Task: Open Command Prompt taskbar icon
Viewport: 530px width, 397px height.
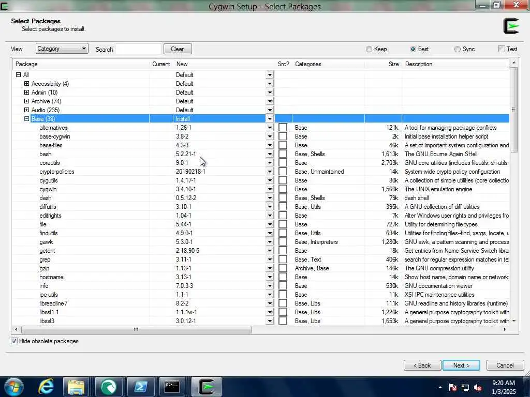Action: pos(172,387)
